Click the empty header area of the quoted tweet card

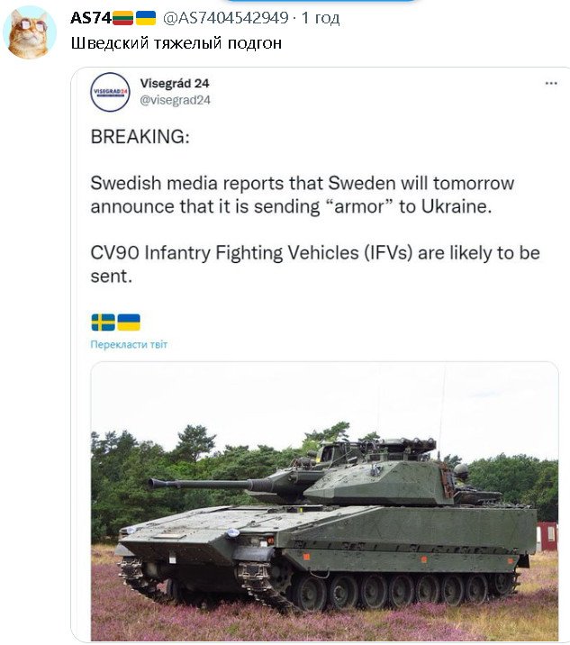pyautogui.click(x=378, y=90)
